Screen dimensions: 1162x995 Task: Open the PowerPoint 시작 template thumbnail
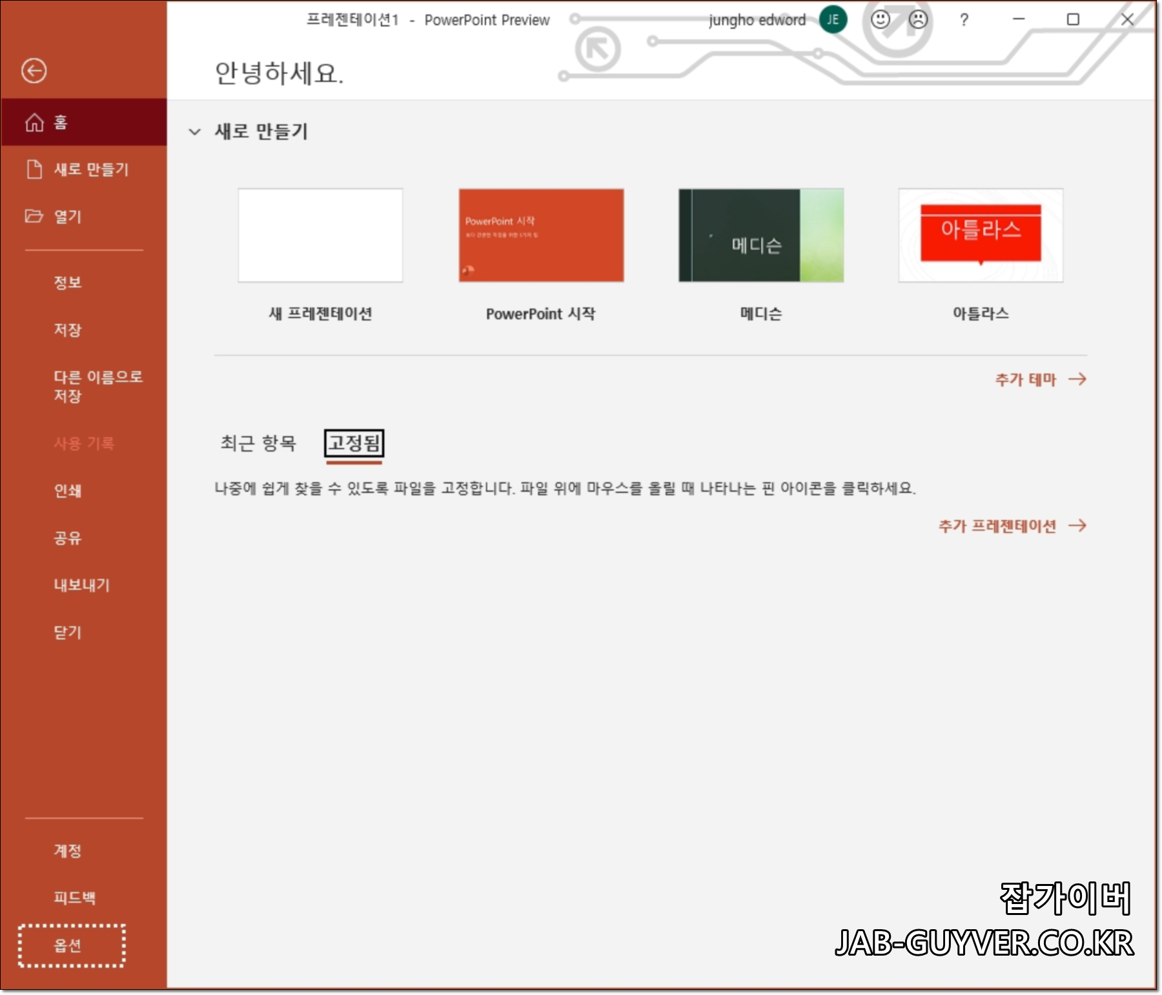click(541, 236)
